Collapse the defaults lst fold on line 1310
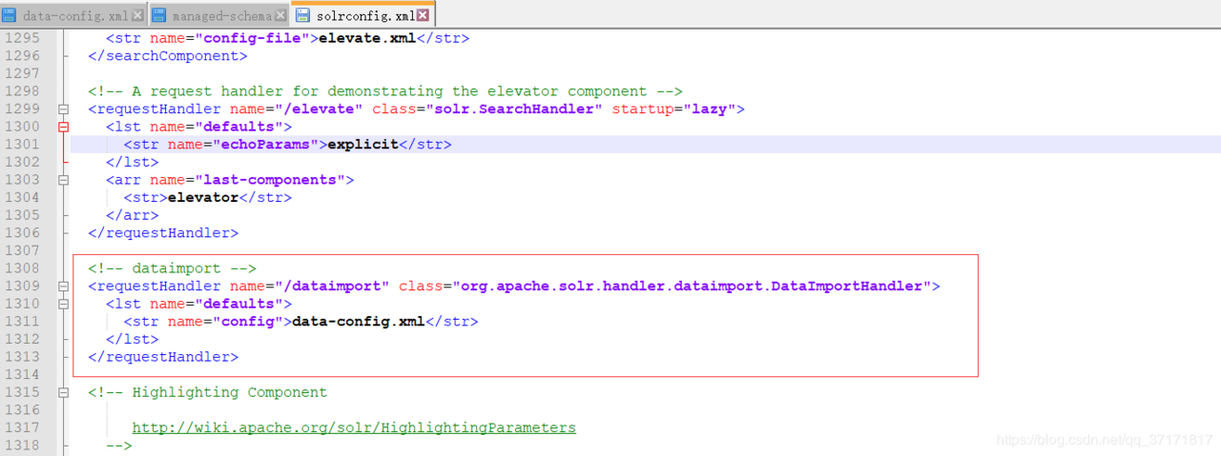The width and height of the screenshot is (1221, 456). (64, 304)
